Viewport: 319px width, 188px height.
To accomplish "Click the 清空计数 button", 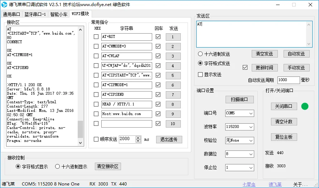I will 284,122.
